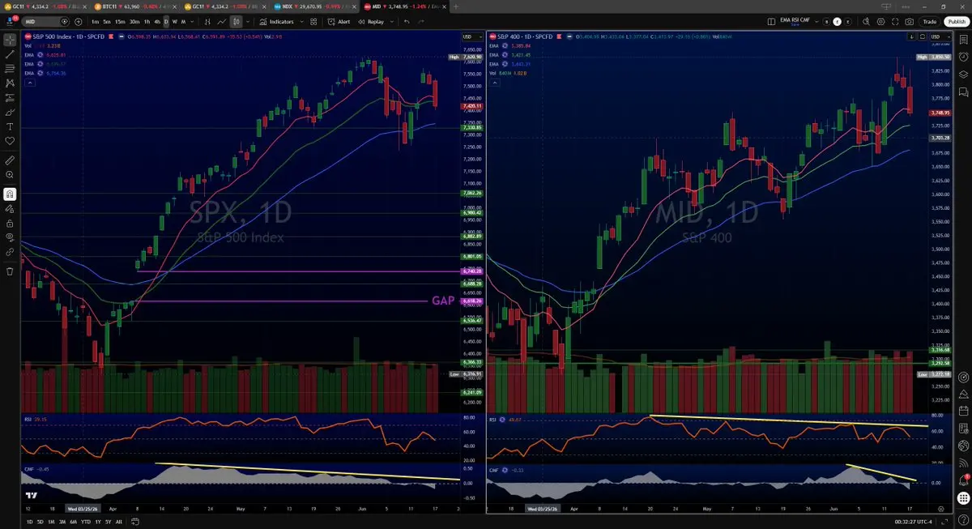Take a chart snapshot with camera icon
Image resolution: width=972 pixels, height=529 pixels.
coord(909,22)
